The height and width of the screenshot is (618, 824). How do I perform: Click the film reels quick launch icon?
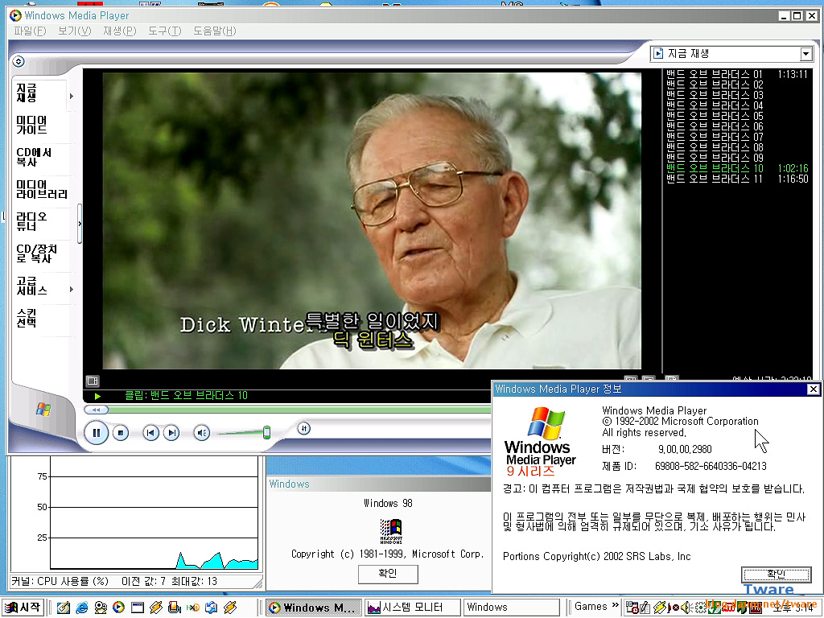(x=101, y=608)
